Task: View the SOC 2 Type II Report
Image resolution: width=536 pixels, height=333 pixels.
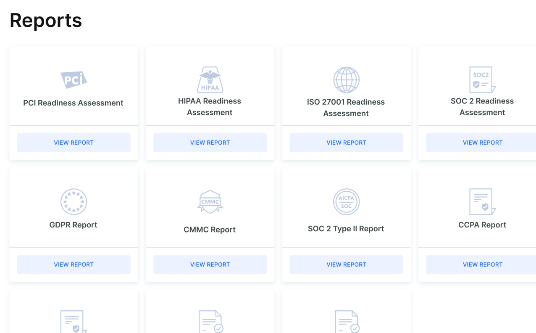Action: [x=346, y=264]
